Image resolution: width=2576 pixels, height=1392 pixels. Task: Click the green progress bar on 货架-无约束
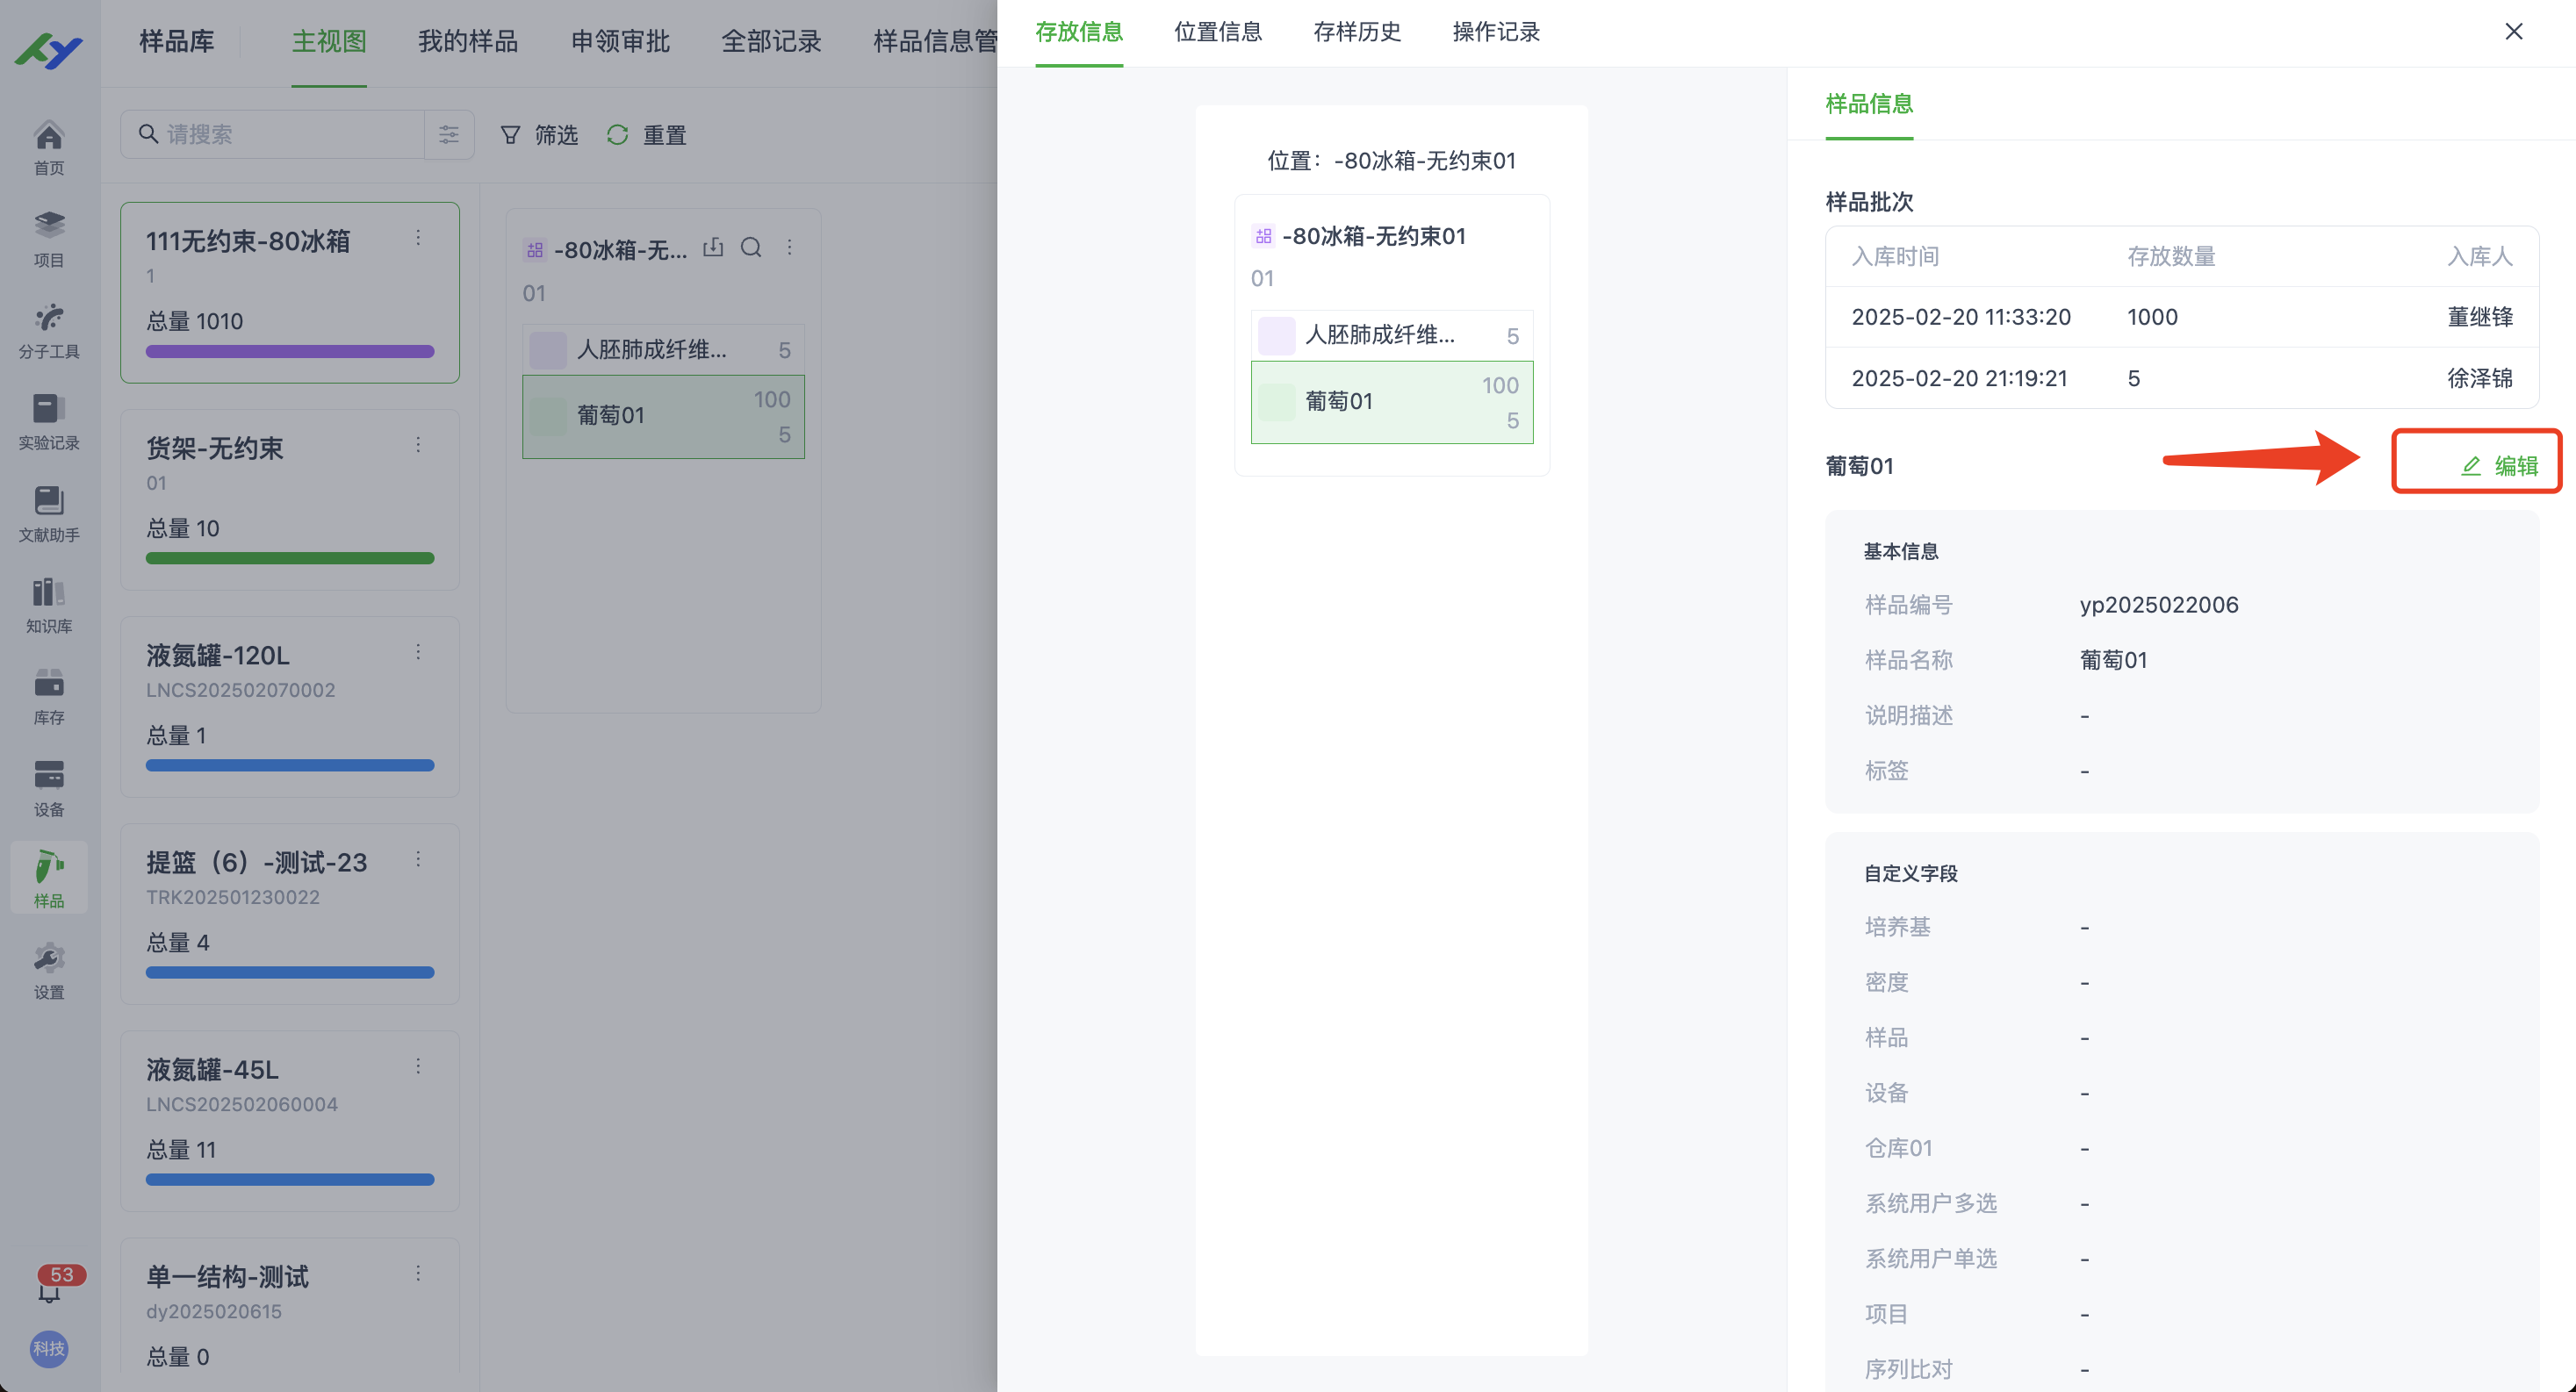(289, 558)
